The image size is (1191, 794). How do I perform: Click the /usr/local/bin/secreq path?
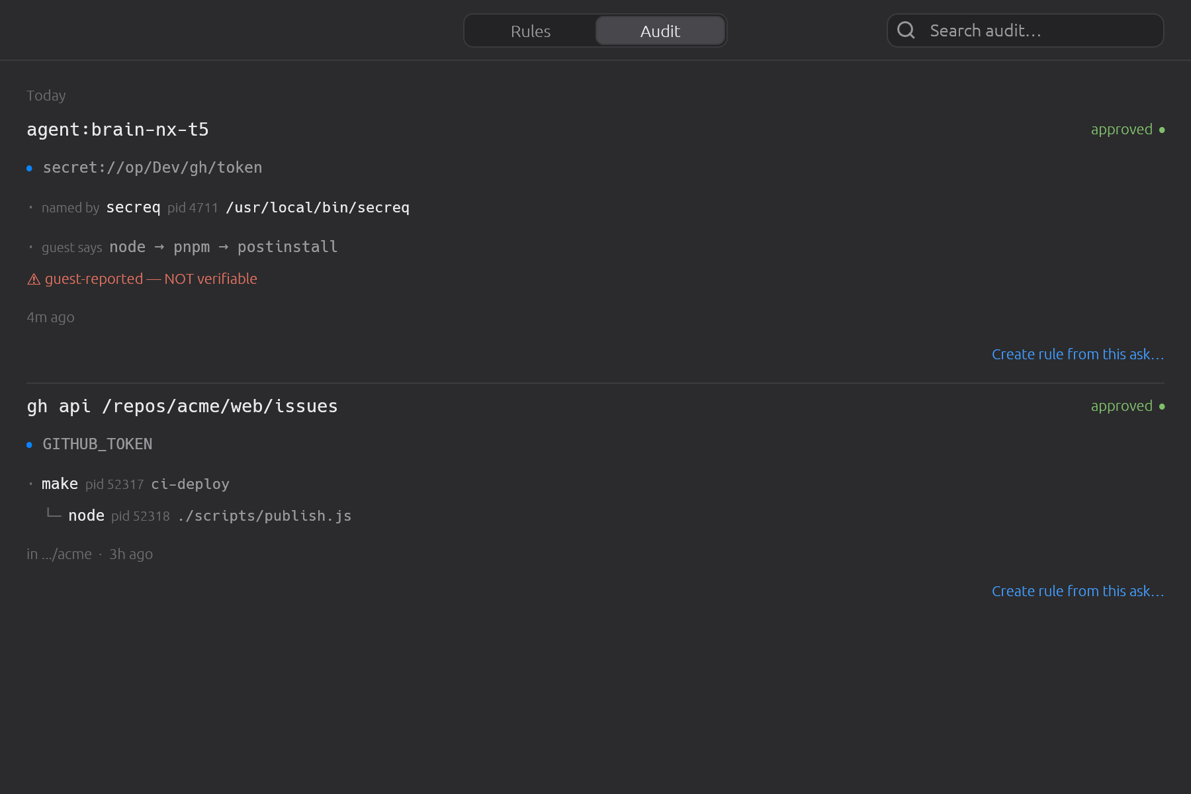pos(318,208)
